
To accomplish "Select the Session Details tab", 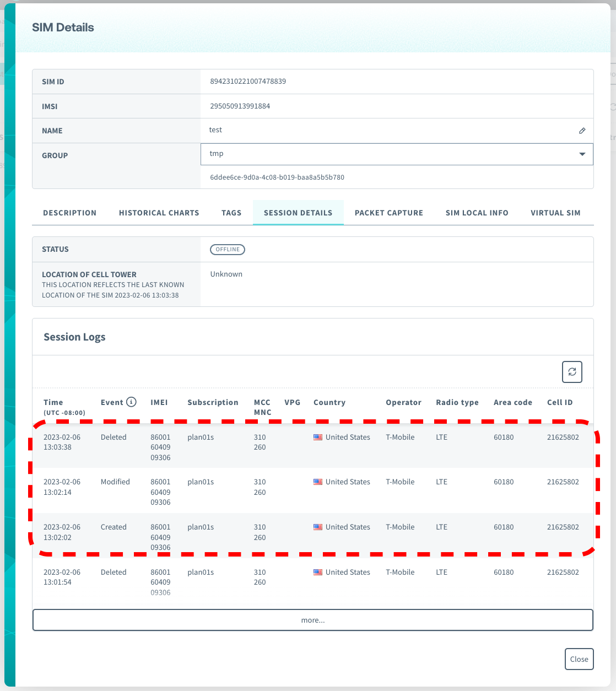I will [298, 213].
